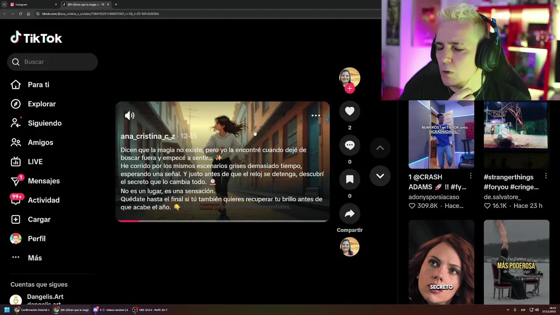Click the network status tray icon
Screen dimensions: 560x315
531,310
